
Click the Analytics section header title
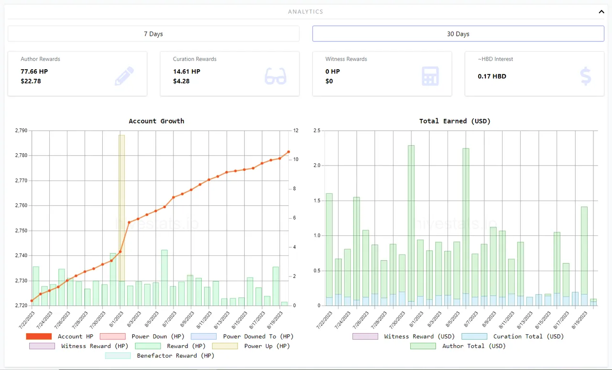tap(306, 11)
